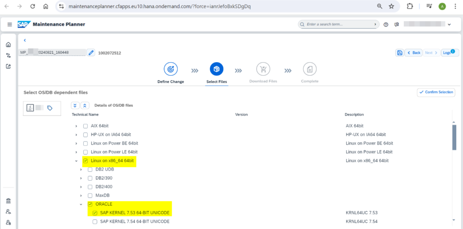
Task: Open the export icon in left sidebar
Action: coord(8,66)
